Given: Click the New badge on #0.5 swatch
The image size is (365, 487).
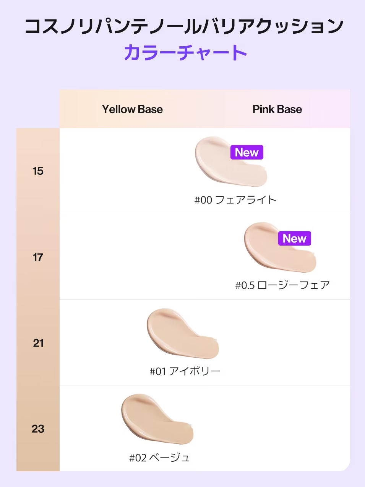Looking at the screenshot, I should click(x=294, y=238).
